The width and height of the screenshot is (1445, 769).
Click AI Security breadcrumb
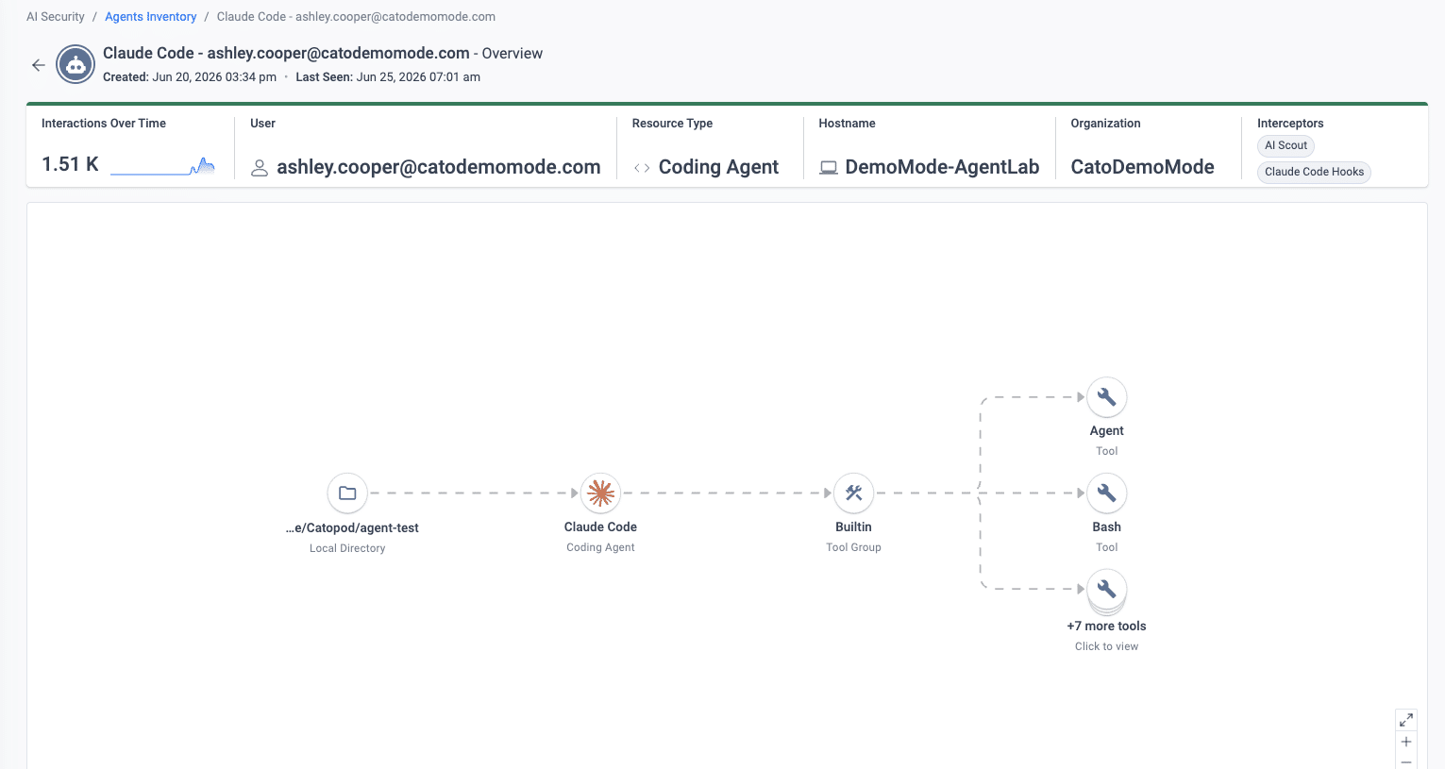click(x=56, y=17)
